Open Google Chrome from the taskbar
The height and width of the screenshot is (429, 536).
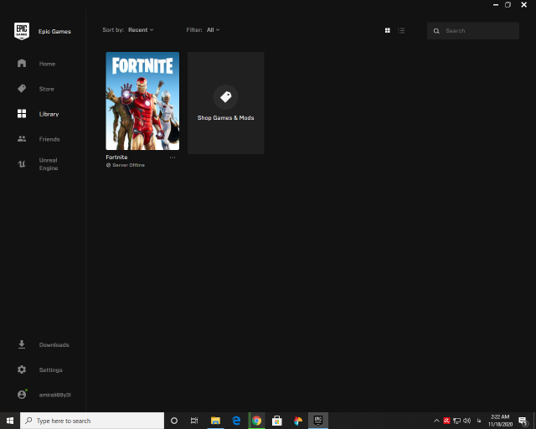click(x=256, y=421)
